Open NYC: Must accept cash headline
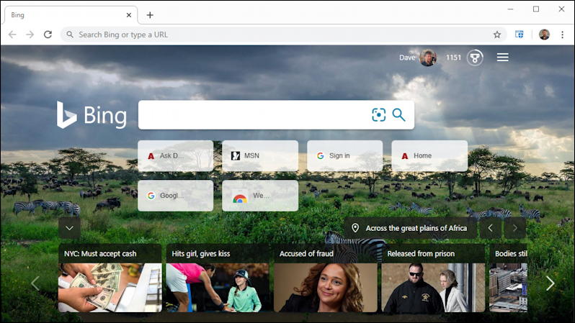 [x=100, y=254]
